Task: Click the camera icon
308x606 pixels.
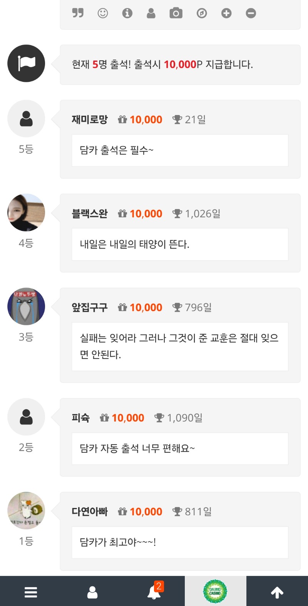Action: pos(176,13)
